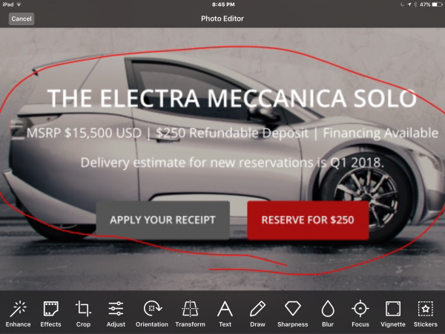Tap the clock in status bar
This screenshot has height=334, width=445.
(x=223, y=4)
